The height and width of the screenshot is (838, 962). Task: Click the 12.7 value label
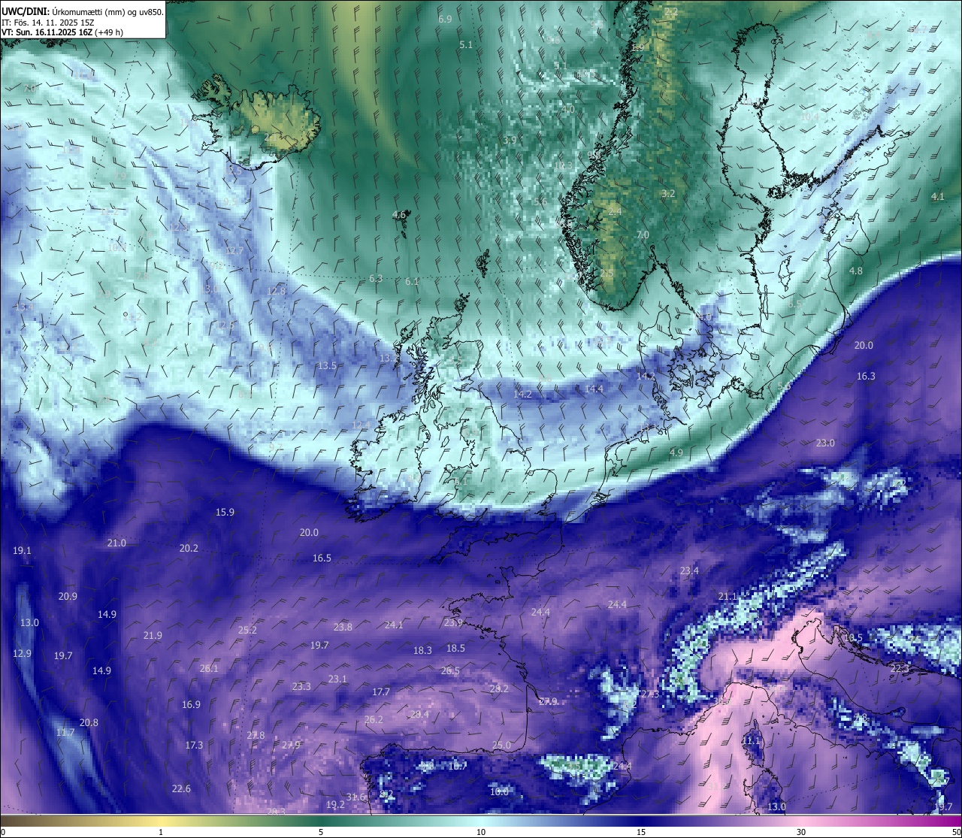pos(234,250)
